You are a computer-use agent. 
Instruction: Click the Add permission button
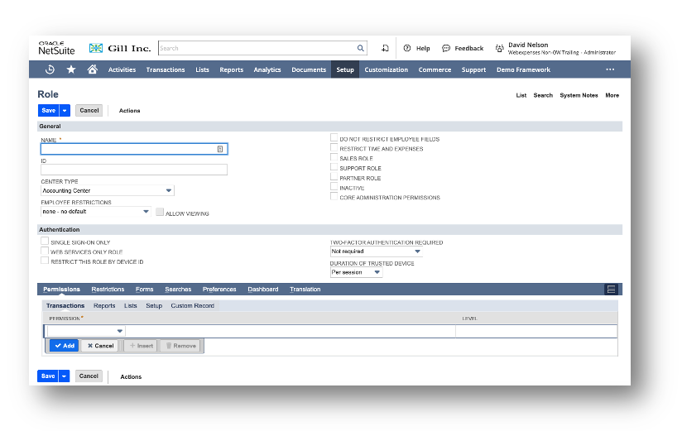[65, 346]
